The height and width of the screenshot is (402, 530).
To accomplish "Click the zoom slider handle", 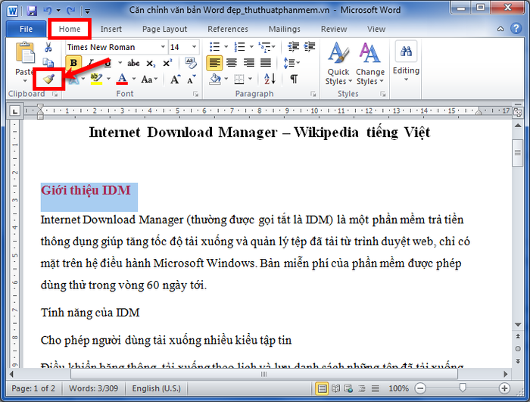I will (462, 388).
